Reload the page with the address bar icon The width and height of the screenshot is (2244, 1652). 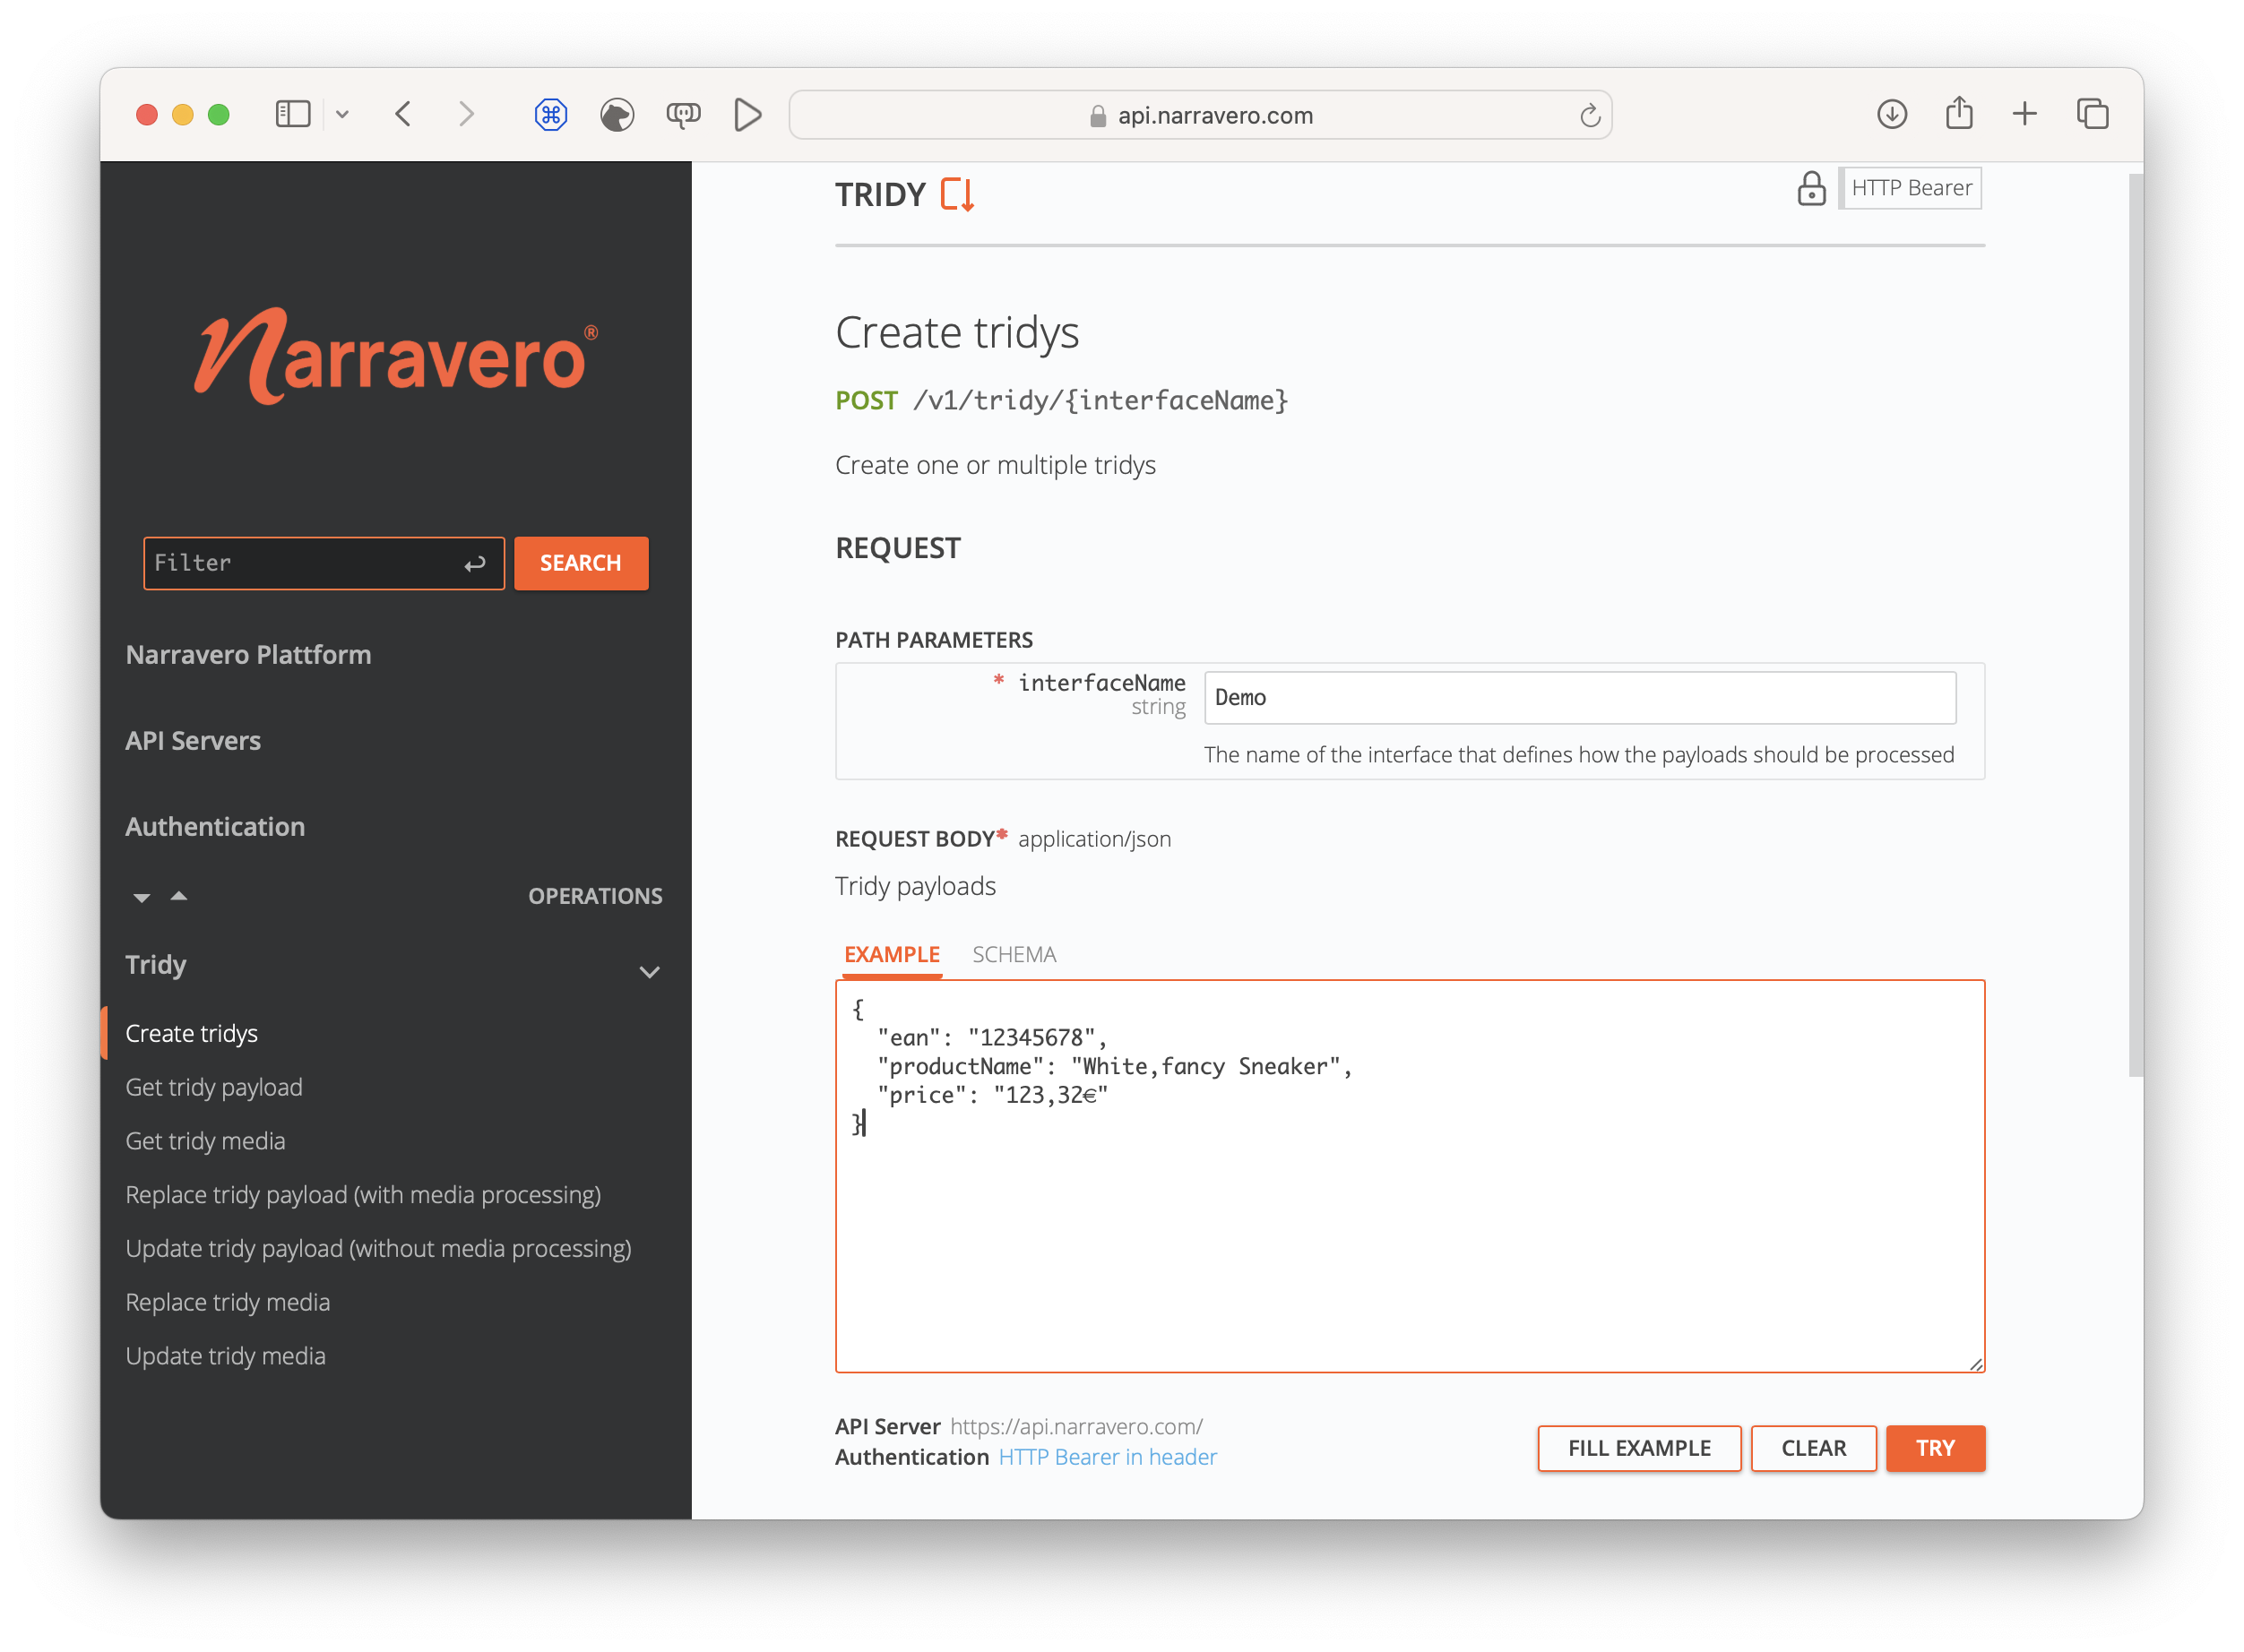click(1590, 114)
